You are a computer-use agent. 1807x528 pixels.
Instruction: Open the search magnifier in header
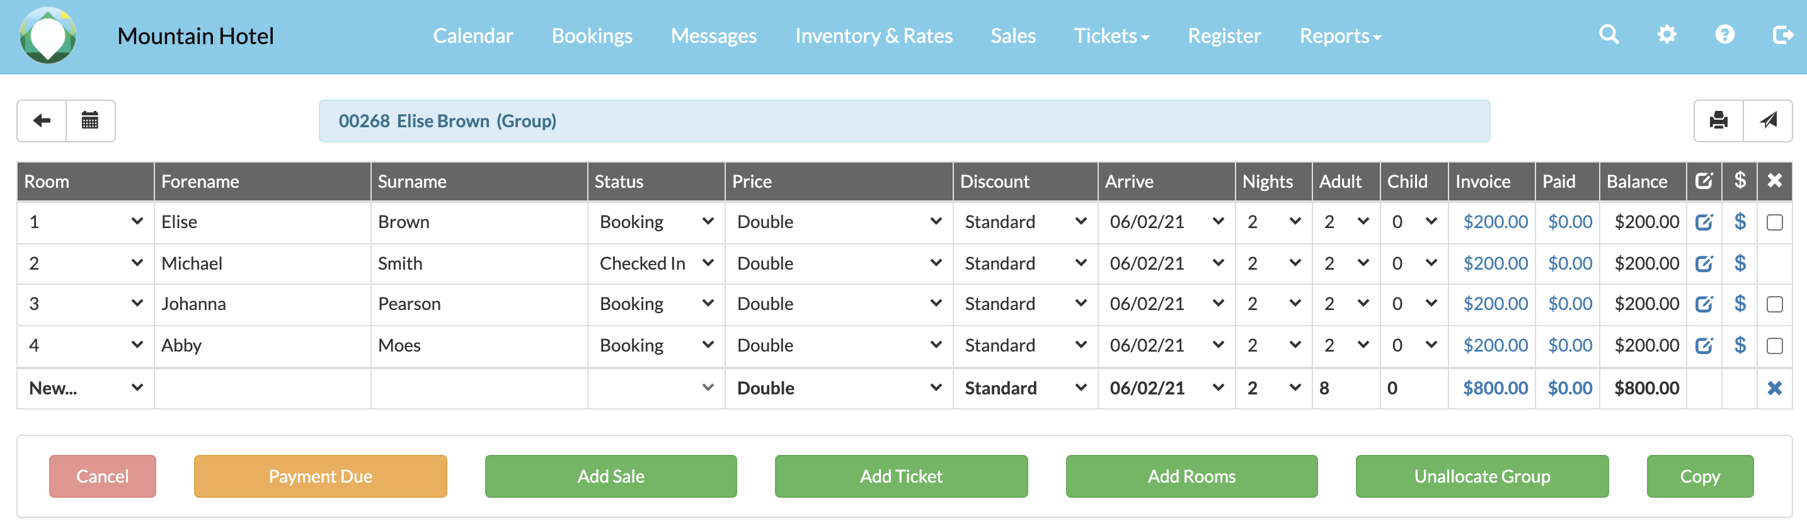coord(1609,35)
